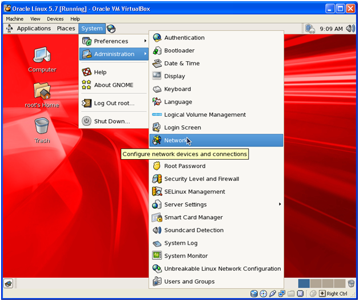This screenshot has width=359, height=301.
Task: Choose Language from Administration menu
Action: (216, 102)
